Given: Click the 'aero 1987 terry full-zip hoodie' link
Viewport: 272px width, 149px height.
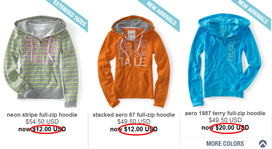Looking at the screenshot, I should (225, 113).
